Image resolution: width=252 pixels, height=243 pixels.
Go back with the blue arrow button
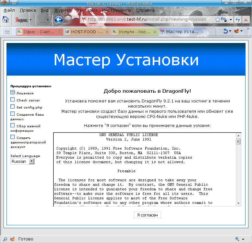[59, 19]
